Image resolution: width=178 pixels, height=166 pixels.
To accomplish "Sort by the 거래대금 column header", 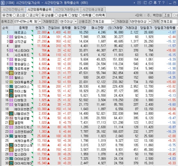I will (131, 28).
